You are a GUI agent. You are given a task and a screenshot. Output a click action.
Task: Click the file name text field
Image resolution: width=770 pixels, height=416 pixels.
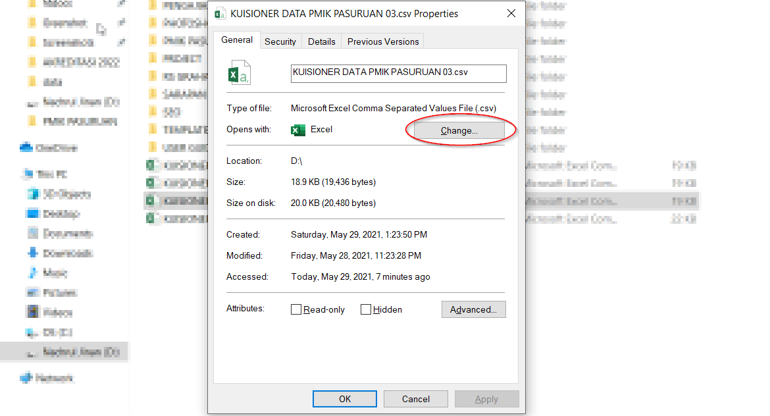pos(398,72)
